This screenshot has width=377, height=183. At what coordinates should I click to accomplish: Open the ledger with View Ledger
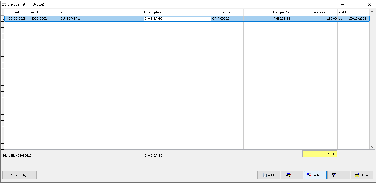pos(19,175)
